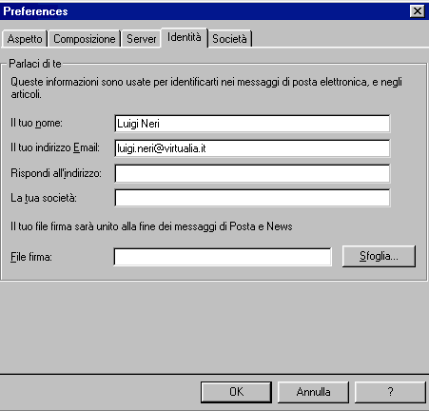Cancel with the Annulla button

[x=313, y=392]
